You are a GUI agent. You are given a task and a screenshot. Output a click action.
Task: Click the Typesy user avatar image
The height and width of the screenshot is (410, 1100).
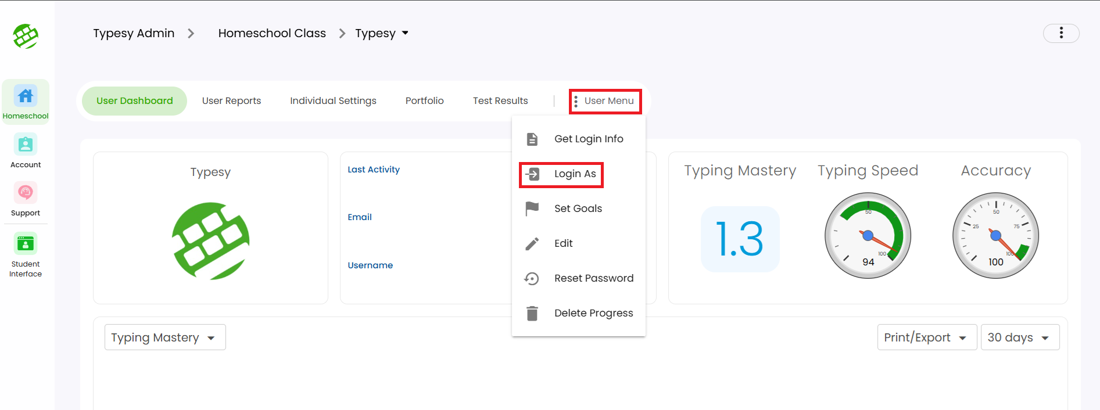pos(210,241)
